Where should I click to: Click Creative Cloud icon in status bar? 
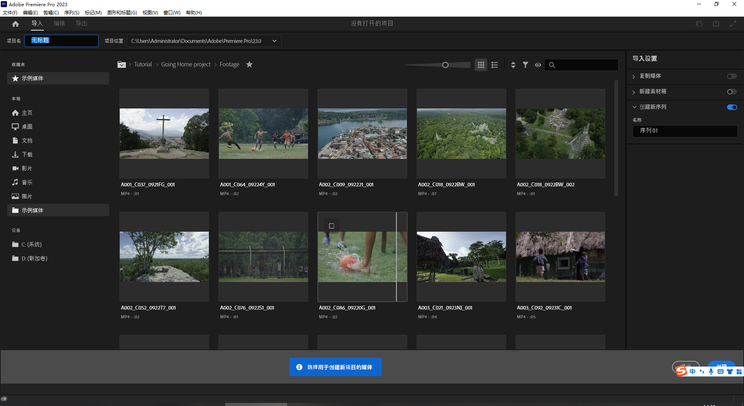[4, 399]
